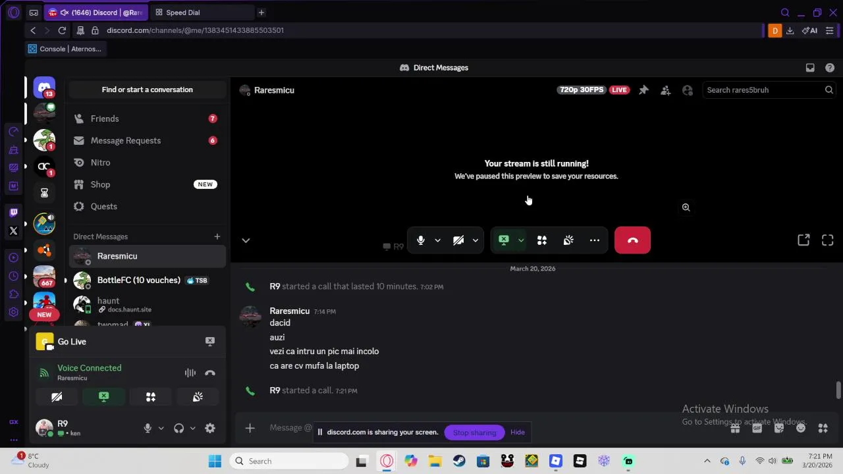
Task: Open sticker picker in message bar
Action: pyautogui.click(x=779, y=429)
